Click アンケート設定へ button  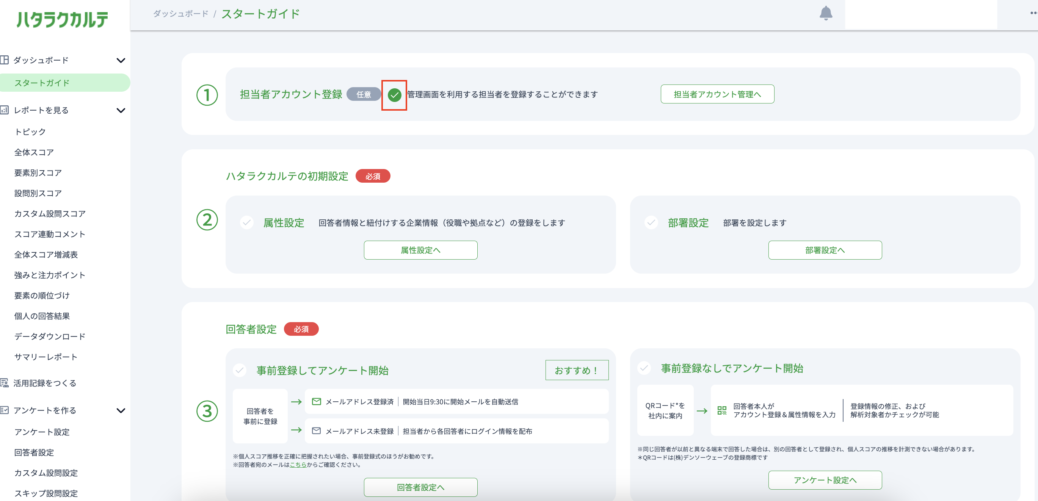click(825, 480)
